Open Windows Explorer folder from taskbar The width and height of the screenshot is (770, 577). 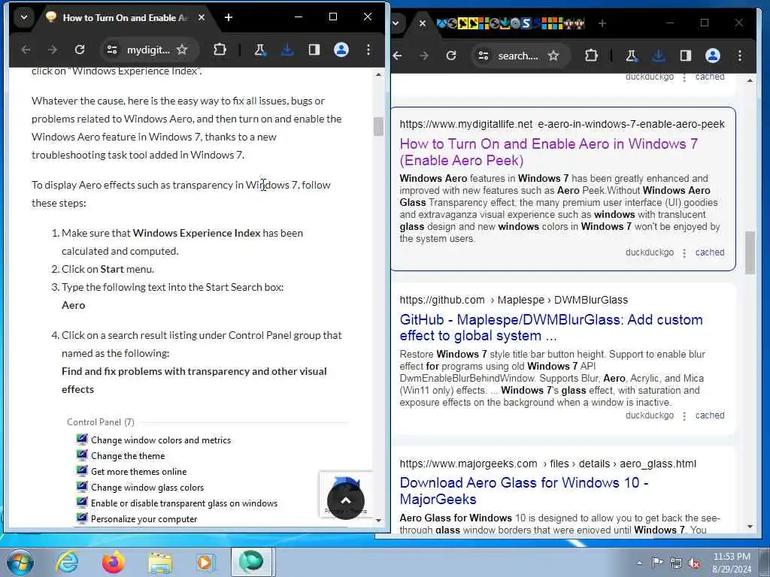tap(160, 563)
